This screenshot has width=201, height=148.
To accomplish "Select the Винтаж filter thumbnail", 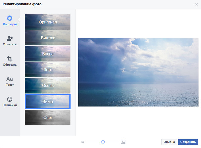I will [x=48, y=38].
